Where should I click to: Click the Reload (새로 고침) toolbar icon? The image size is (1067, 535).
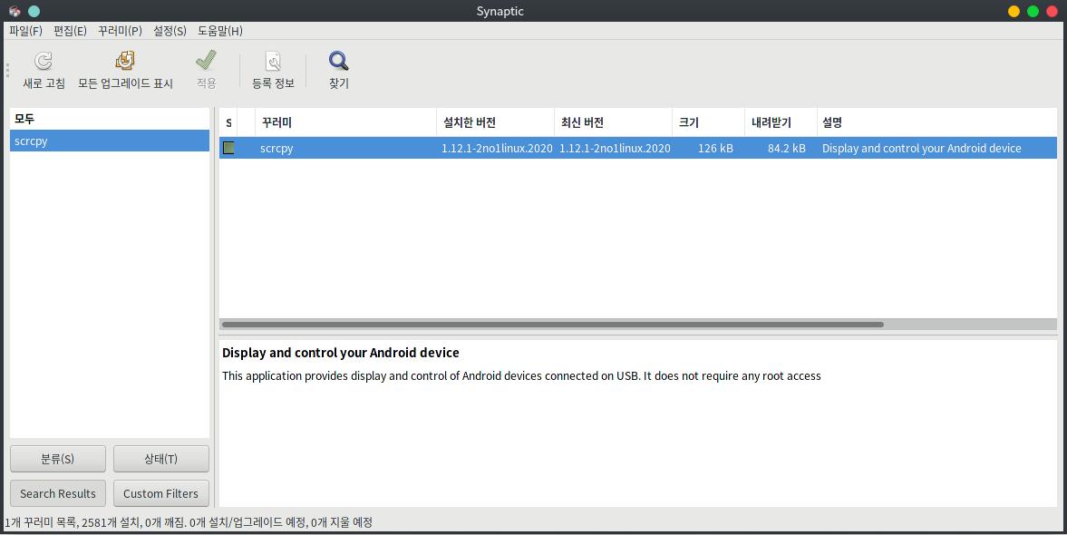(x=44, y=62)
